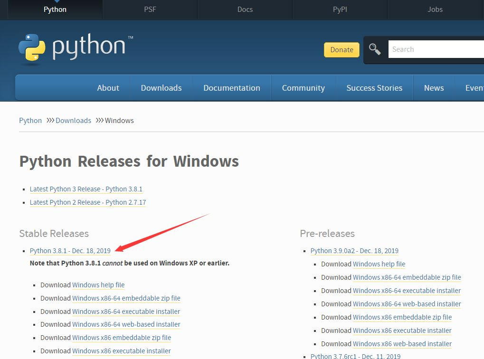Open the News menu
Viewport: 484px width, 359px height.
pos(434,88)
